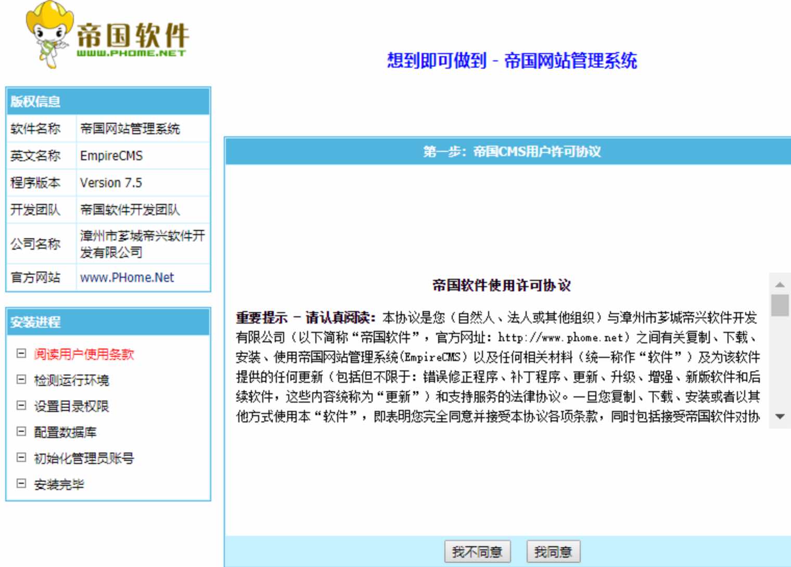The image size is (791, 567).
Task: Click the minus icon beside 配置数据库
Action: coord(21,432)
